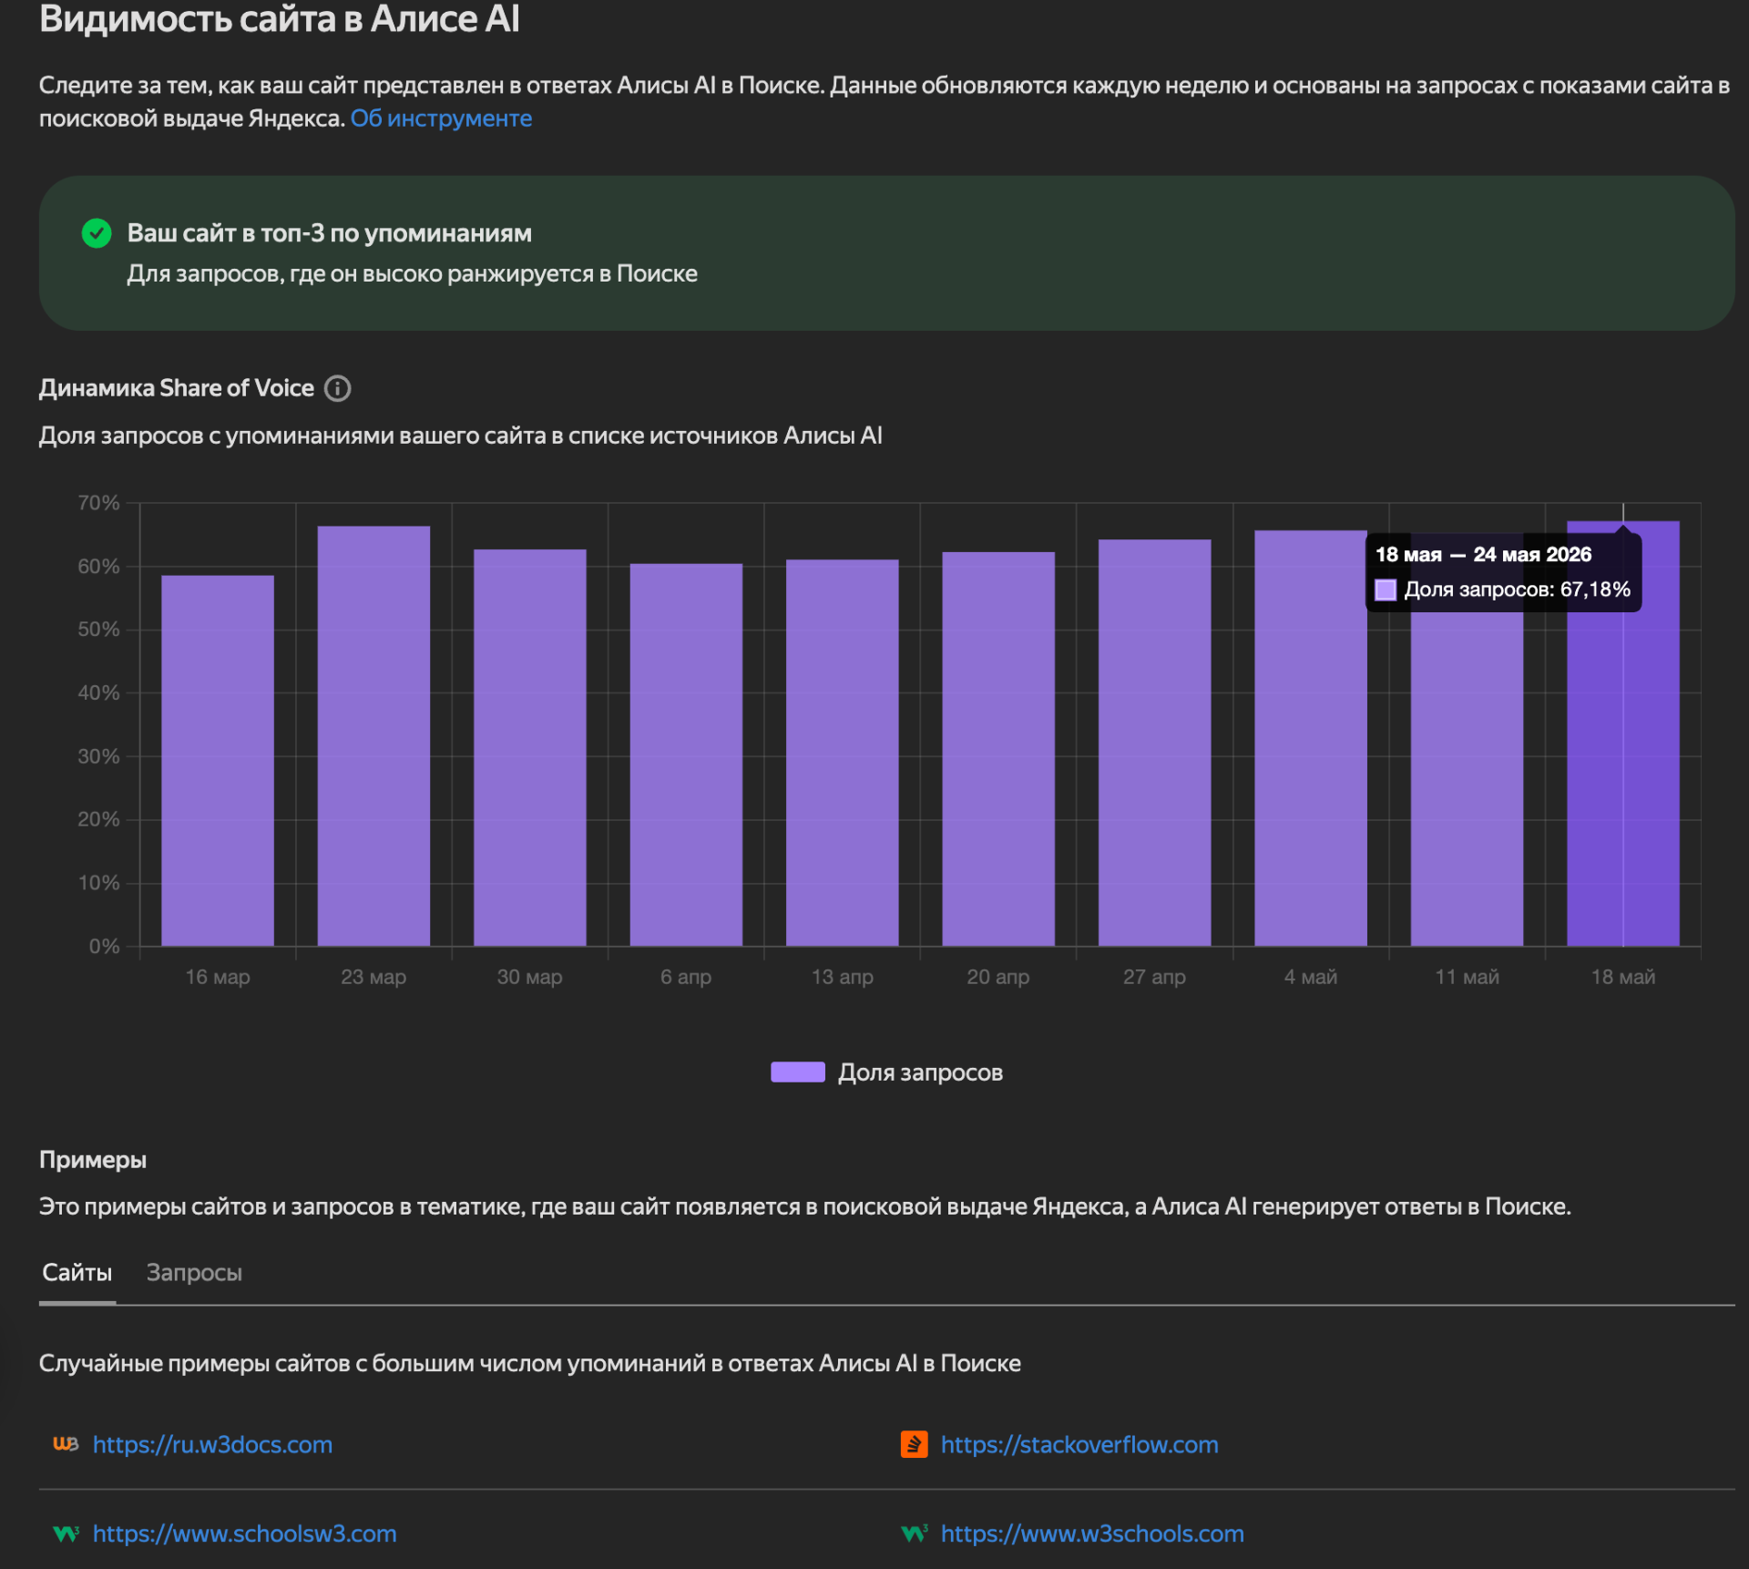
Task: Select the 6 апр bar in chart
Action: (686, 755)
